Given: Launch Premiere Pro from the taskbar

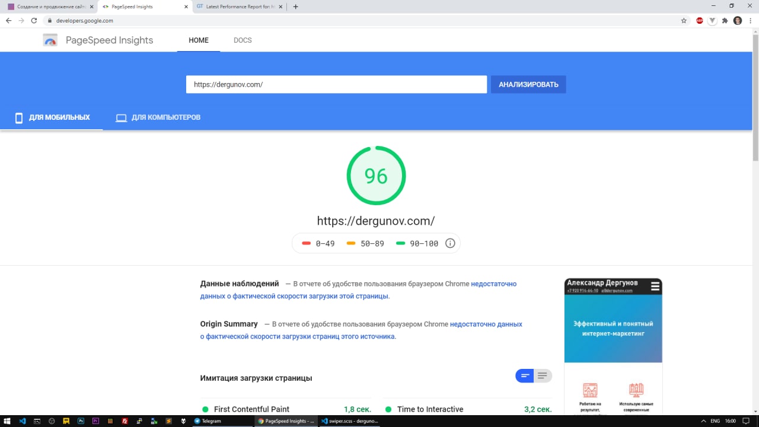Looking at the screenshot, I should point(95,421).
